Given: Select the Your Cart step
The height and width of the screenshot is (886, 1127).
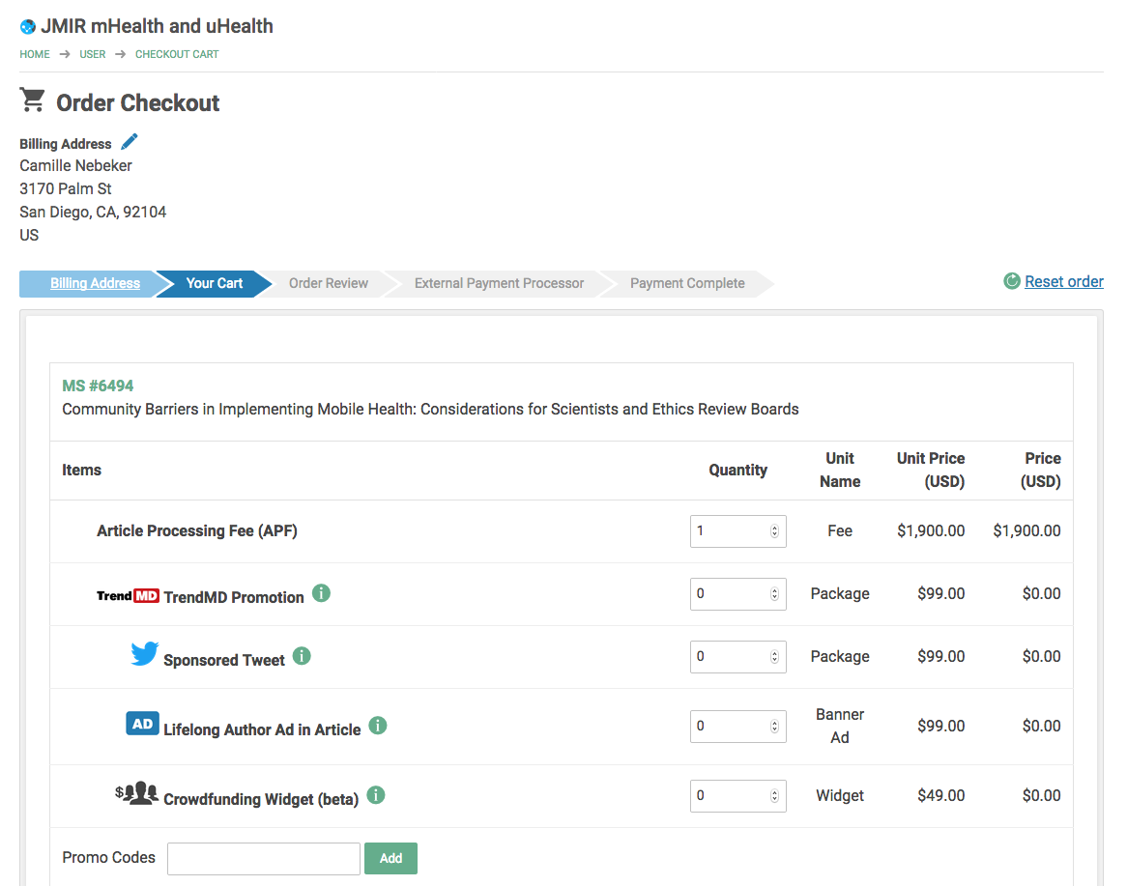Looking at the screenshot, I should pos(215,283).
